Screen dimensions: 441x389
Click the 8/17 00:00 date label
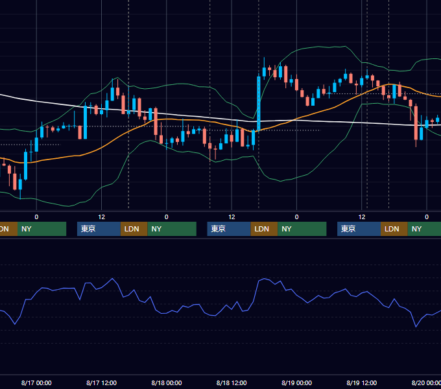pyautogui.click(x=36, y=383)
